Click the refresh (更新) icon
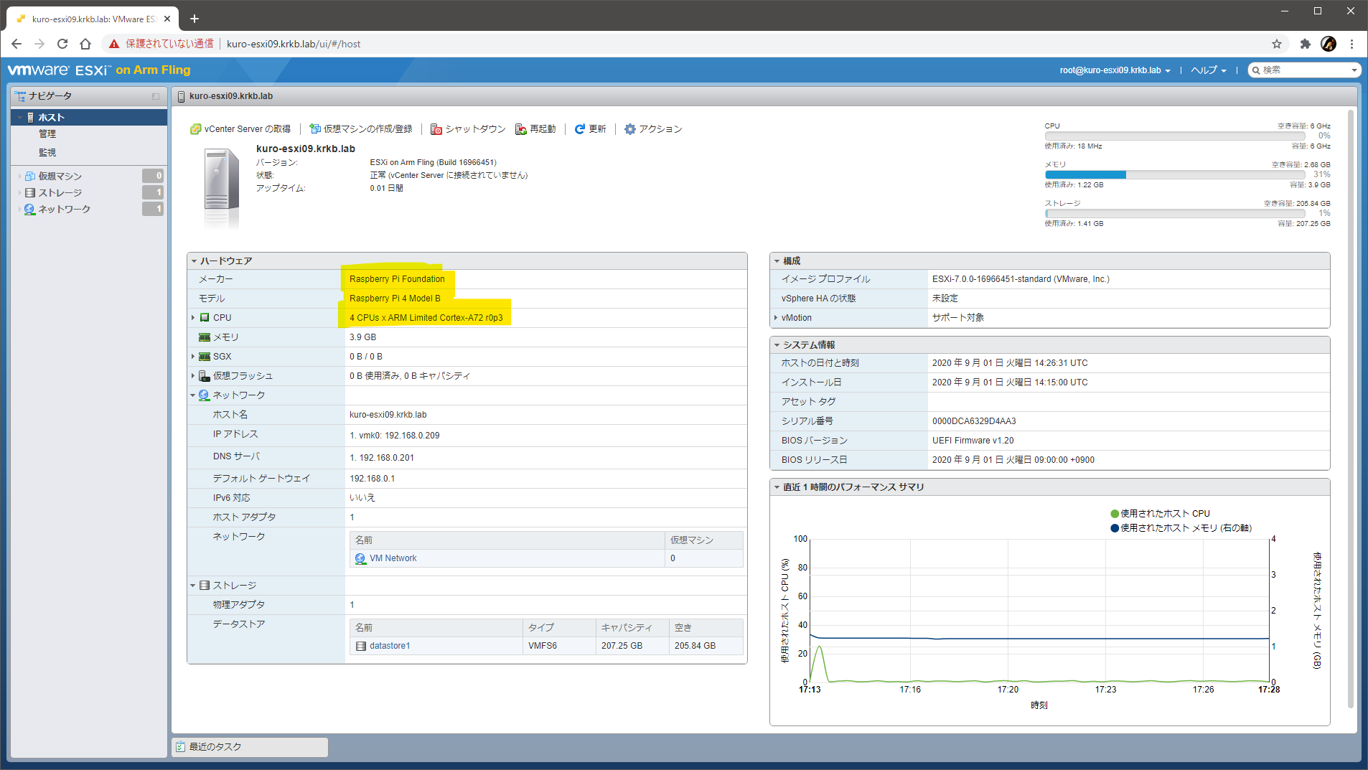The image size is (1368, 770). pos(580,129)
